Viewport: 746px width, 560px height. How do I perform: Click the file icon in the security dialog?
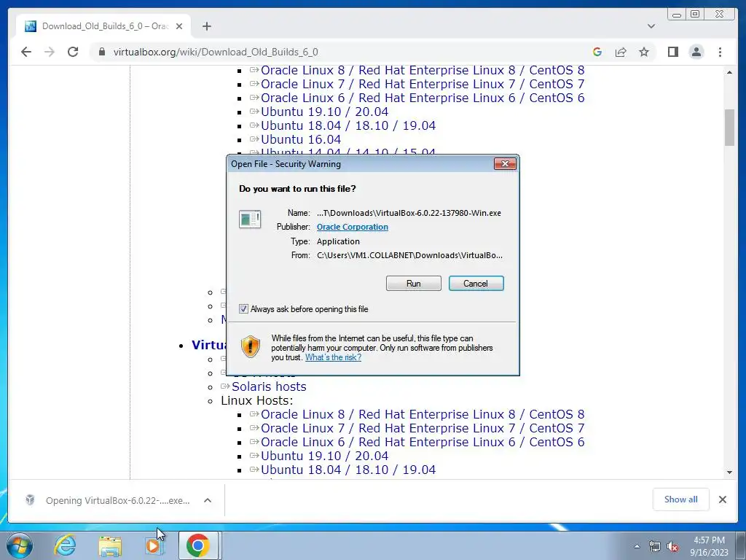coord(250,219)
